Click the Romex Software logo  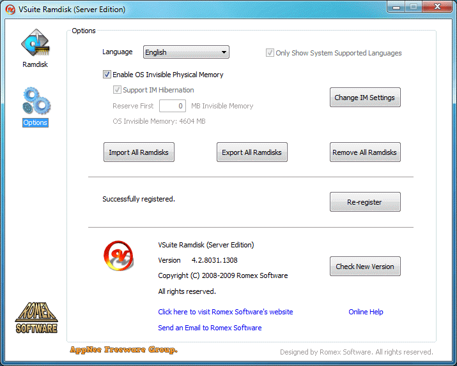coord(36,318)
